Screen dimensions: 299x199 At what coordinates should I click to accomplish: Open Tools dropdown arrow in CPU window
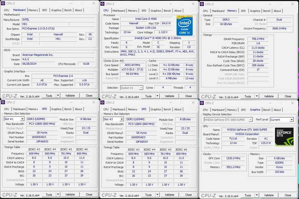[x=157, y=96]
